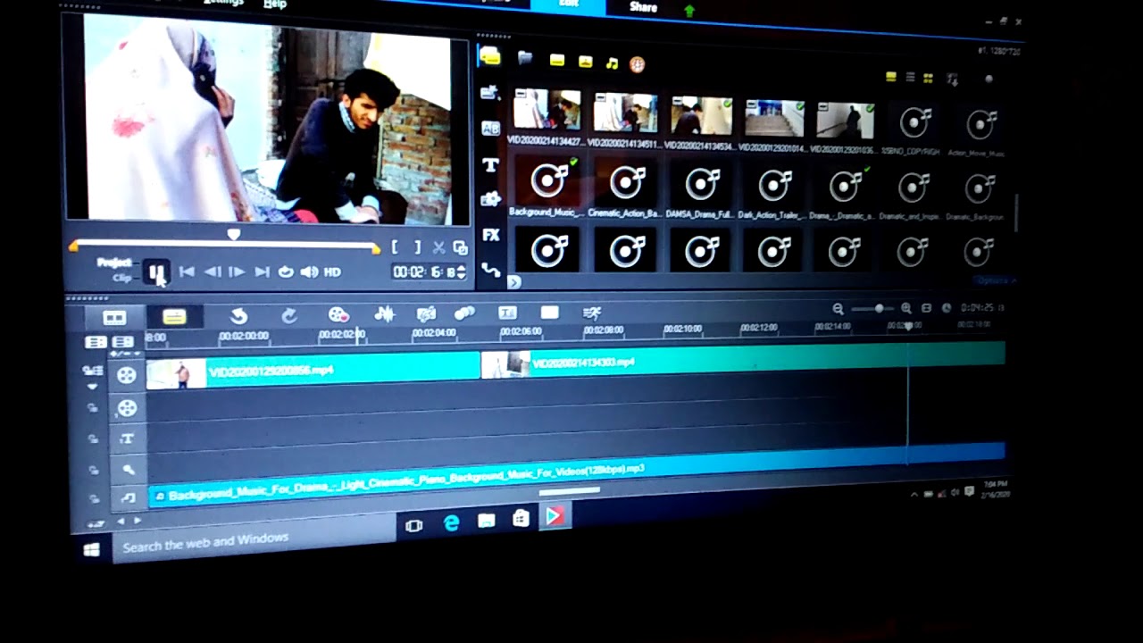Viewport: 1143px width, 643px height.
Task: Select Cinematic_Action audio clip in library
Action: tap(625, 183)
